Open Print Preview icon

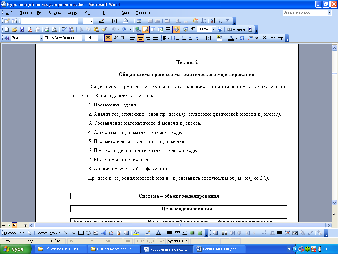pyautogui.click(x=54, y=29)
